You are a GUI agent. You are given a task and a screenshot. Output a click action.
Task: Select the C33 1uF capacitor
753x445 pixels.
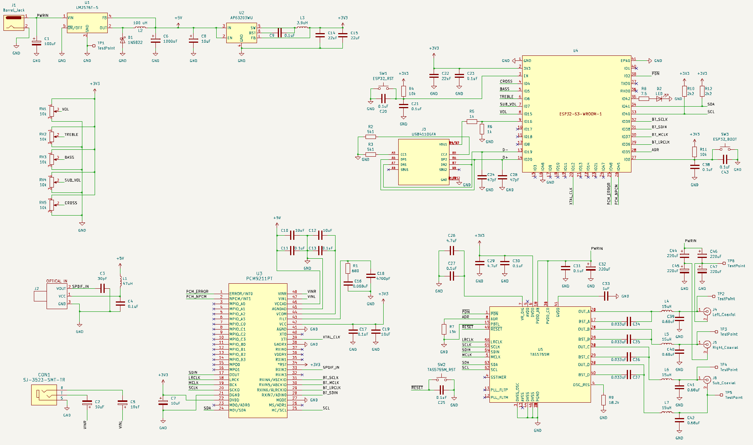coord(606,296)
